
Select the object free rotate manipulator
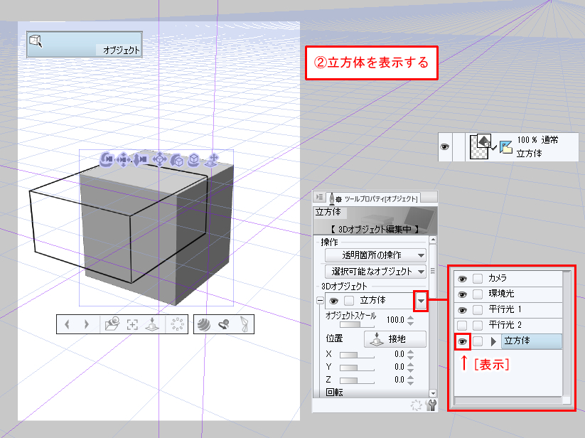(x=177, y=160)
